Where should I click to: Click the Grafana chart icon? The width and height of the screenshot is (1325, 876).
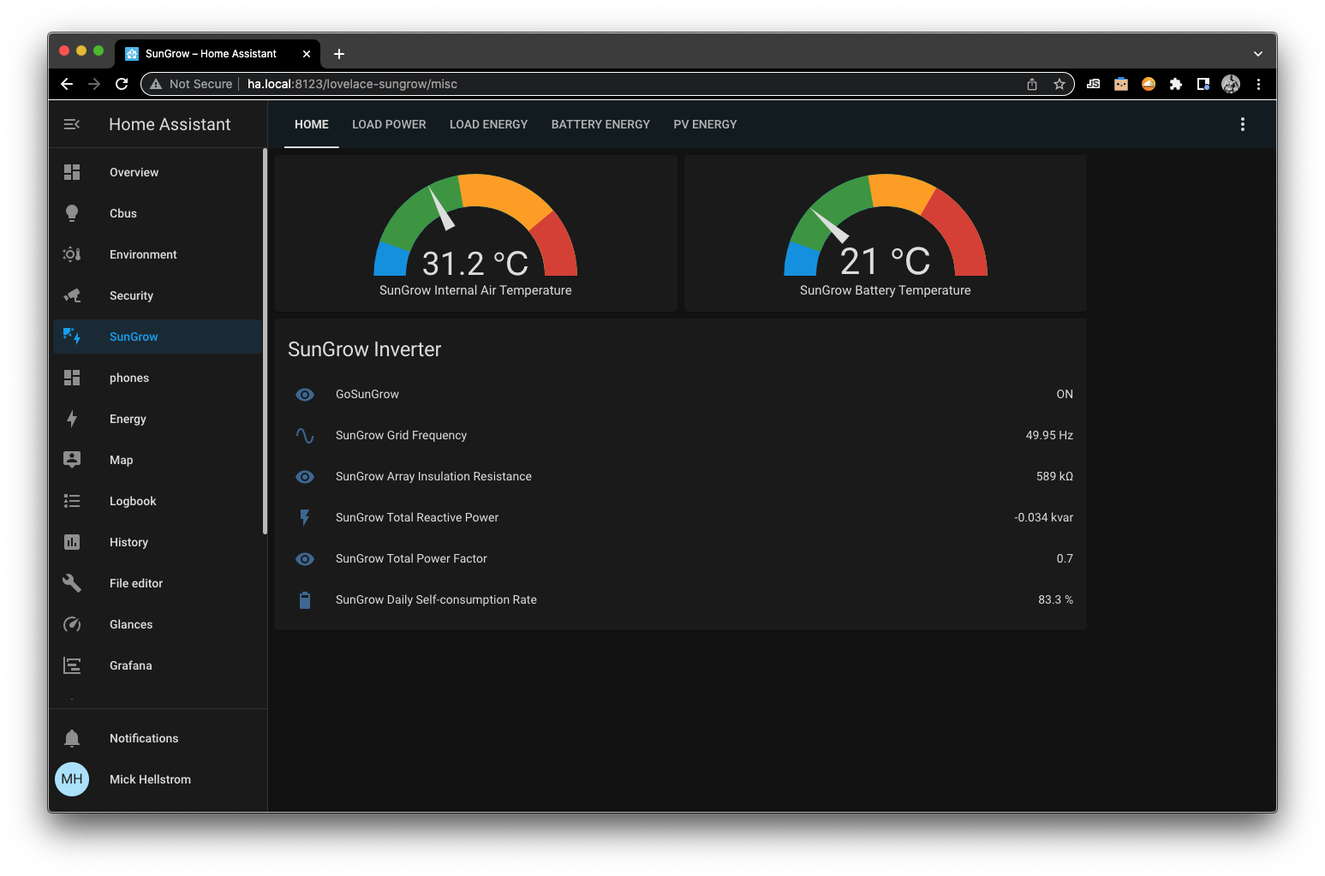(x=72, y=665)
